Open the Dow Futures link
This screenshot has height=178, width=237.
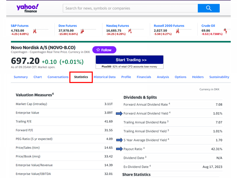coord(68,26)
